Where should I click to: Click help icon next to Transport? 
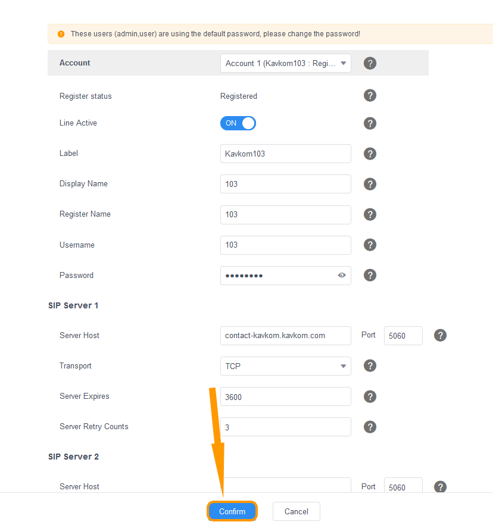tap(370, 366)
